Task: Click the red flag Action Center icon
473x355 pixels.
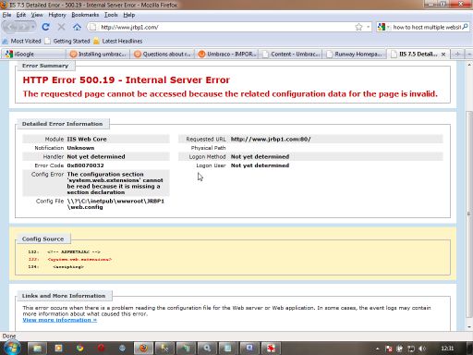Action: (389, 349)
